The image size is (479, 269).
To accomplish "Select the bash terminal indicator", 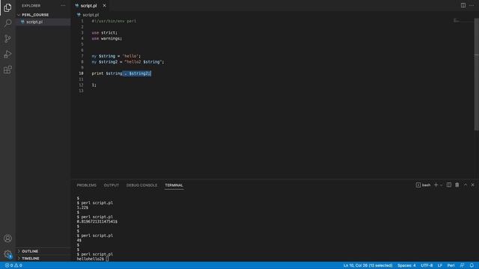I will [423, 185].
